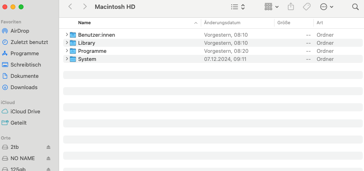Open the Group-by grid dropdown
The image size is (364, 171).
(x=271, y=7)
